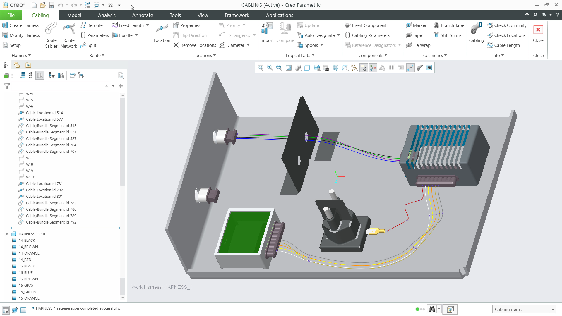
Task: Open the Cabling info icon
Action: (476, 33)
